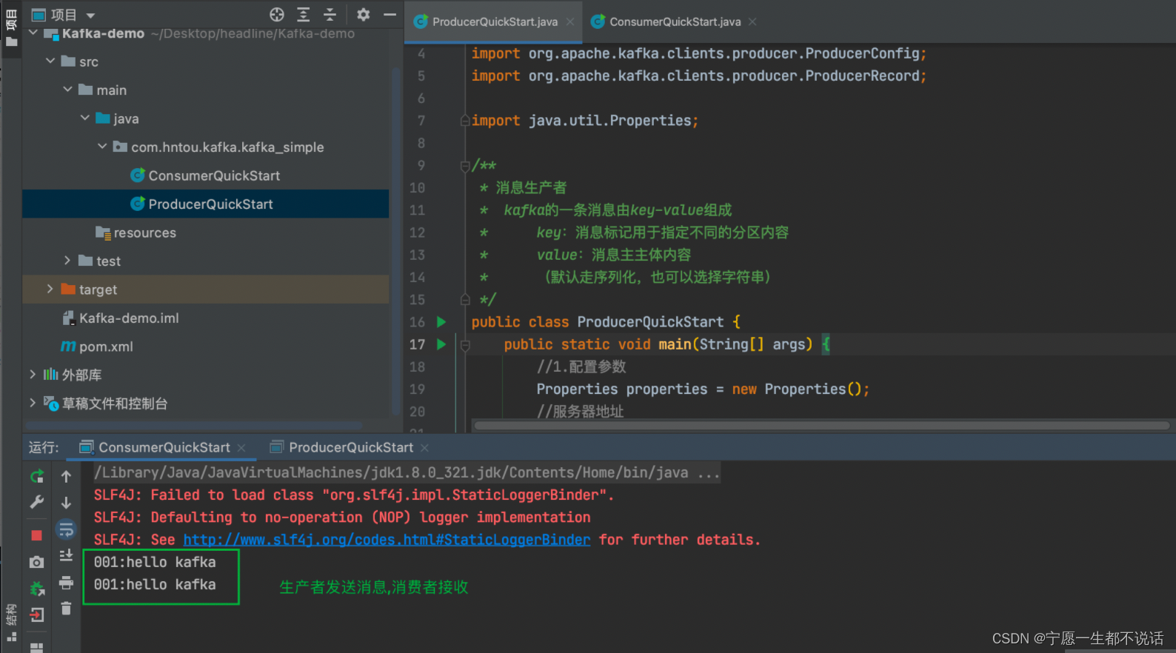1176x653 pixels.
Task: Click scroll to end icon in console
Action: pos(66,555)
